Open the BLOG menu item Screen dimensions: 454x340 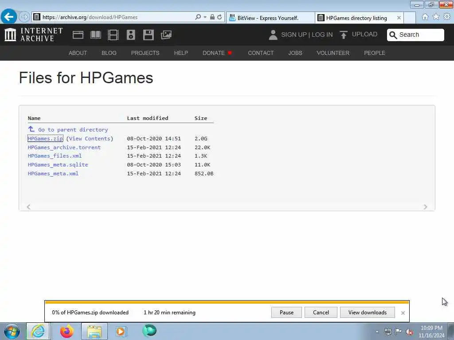click(x=109, y=53)
